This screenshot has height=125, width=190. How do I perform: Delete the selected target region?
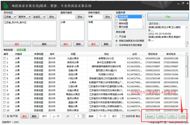click(44, 44)
